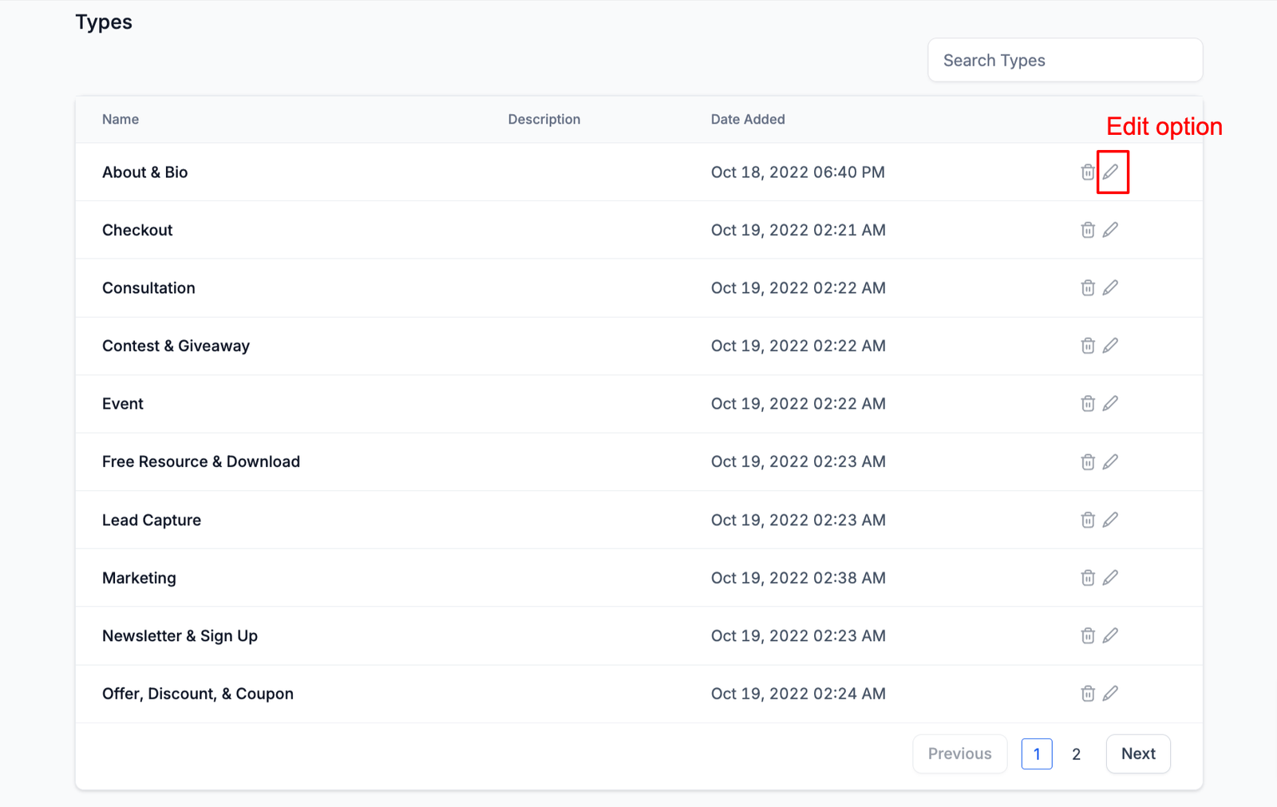The width and height of the screenshot is (1277, 807).
Task: Edit the Contest & Giveaway type
Action: [x=1110, y=346]
